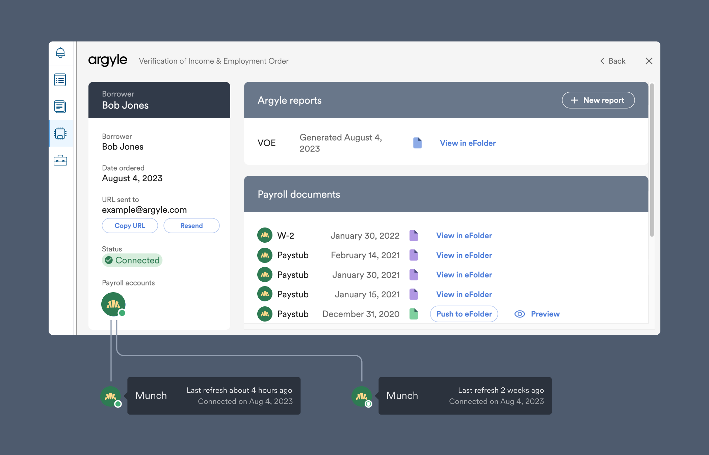Viewport: 709px width, 455px height.
Task: Open the notifications bell in the sidebar
Action: tap(60, 53)
